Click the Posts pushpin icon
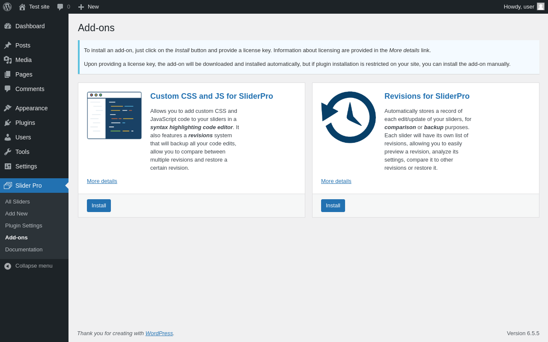The height and width of the screenshot is (342, 548). coord(8,45)
